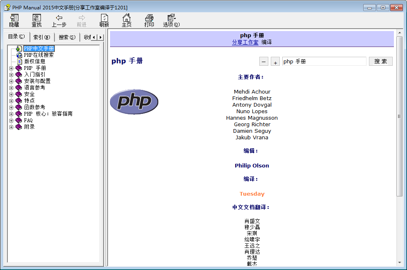The image size is (407, 270).
Task: Click the minus font-size button
Action: pyautogui.click(x=264, y=62)
